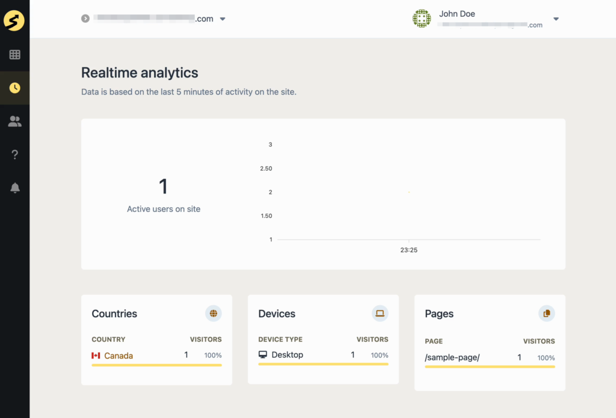Click the Desktop yellow progress bar
Image resolution: width=616 pixels, height=418 pixels.
point(323,365)
